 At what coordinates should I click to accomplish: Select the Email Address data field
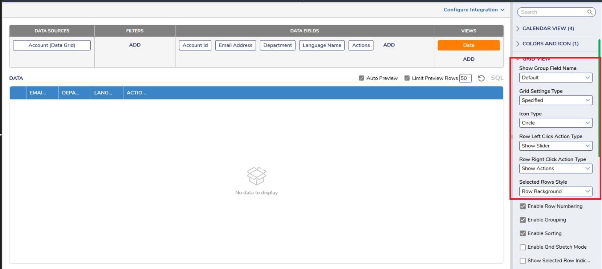tap(235, 45)
